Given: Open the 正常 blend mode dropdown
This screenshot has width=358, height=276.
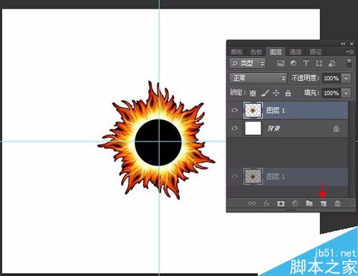Looking at the screenshot, I should (x=258, y=78).
